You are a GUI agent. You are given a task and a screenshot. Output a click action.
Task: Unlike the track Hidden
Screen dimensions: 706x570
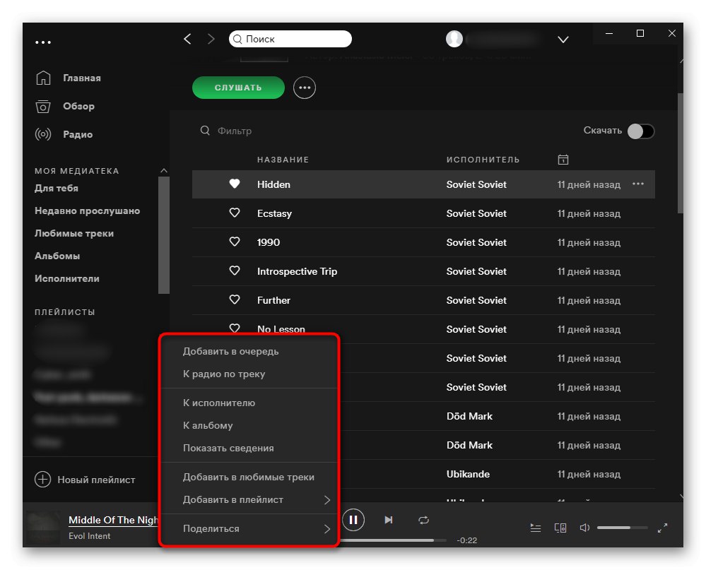(x=235, y=184)
